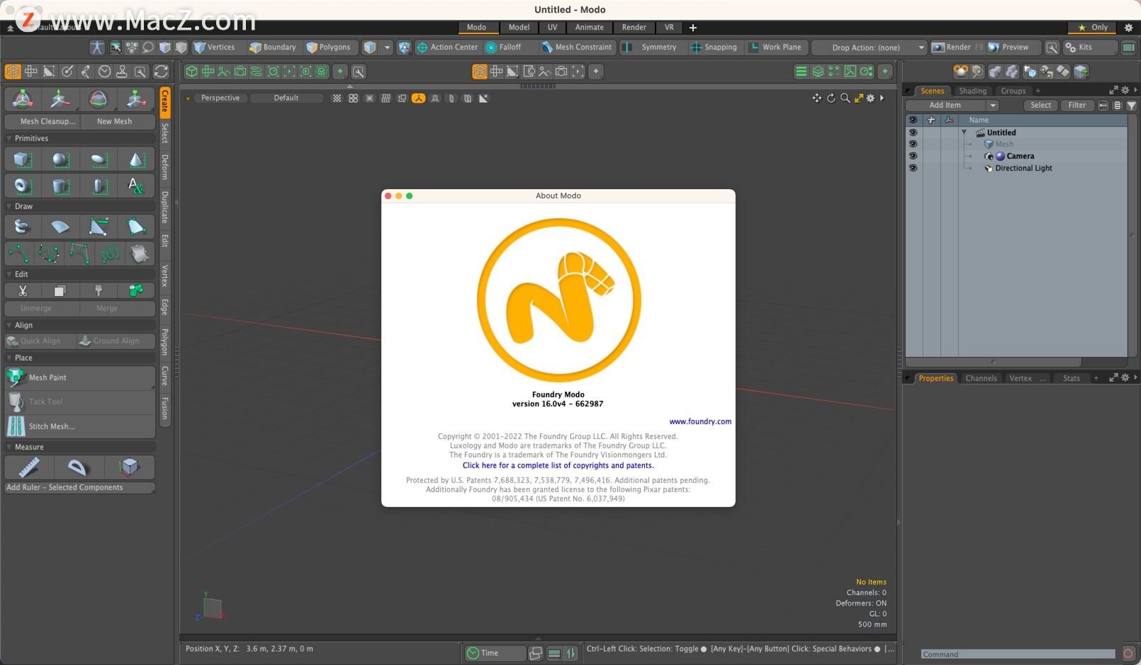Toggle Work Plane option
The height and width of the screenshot is (665, 1141).
click(775, 47)
